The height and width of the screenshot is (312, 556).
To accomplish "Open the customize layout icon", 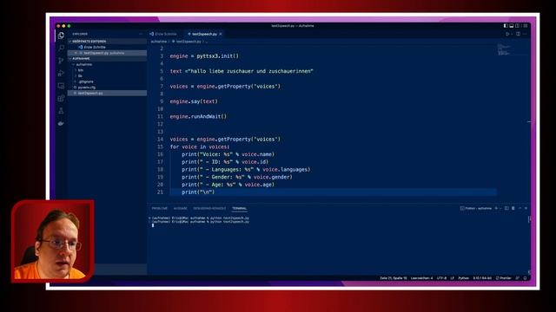I will click(x=525, y=26).
